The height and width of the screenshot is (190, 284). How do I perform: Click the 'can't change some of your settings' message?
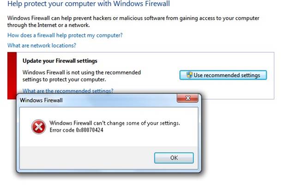[x=115, y=123]
